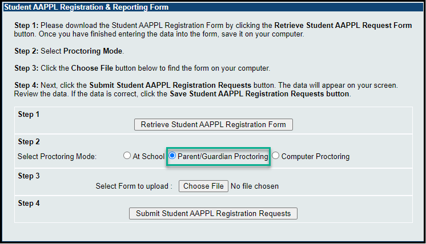Click Retrieve Student AAPPL Registration Form button

pyautogui.click(x=214, y=124)
